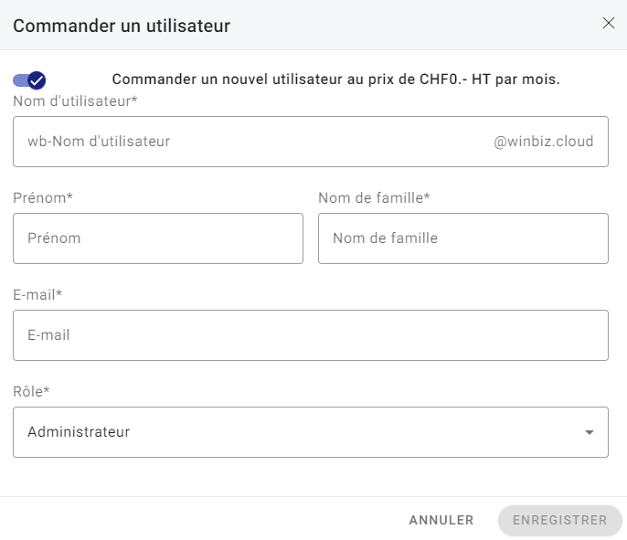Open the Rôle combo box showing Administrateur
This screenshot has width=627, height=540.
(x=311, y=432)
